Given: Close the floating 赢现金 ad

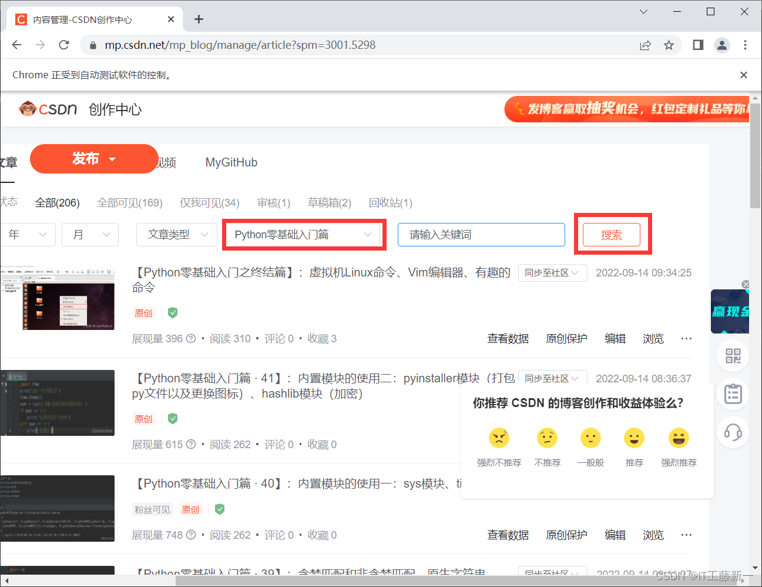Looking at the screenshot, I should [x=746, y=284].
